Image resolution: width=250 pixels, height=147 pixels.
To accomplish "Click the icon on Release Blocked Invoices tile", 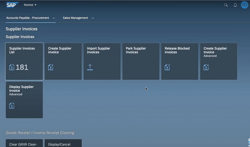I will click(167, 67).
